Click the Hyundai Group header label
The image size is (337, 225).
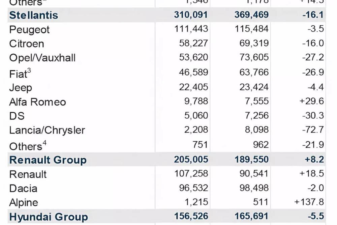[49, 217]
